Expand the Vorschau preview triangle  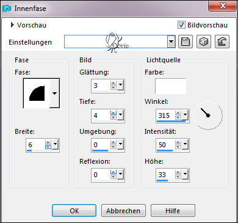coord(12,25)
